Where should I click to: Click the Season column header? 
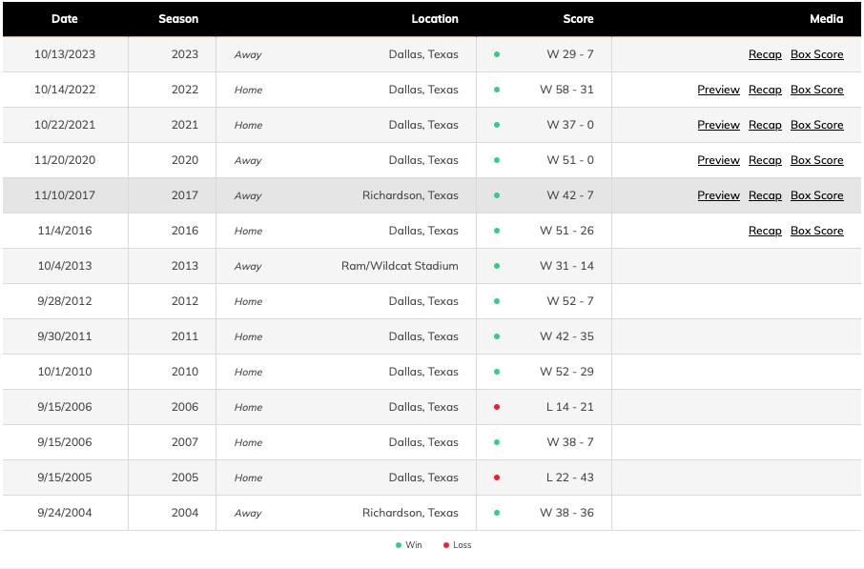tap(178, 18)
